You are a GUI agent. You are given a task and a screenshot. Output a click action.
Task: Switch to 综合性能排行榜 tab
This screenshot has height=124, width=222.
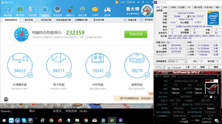click(64, 20)
